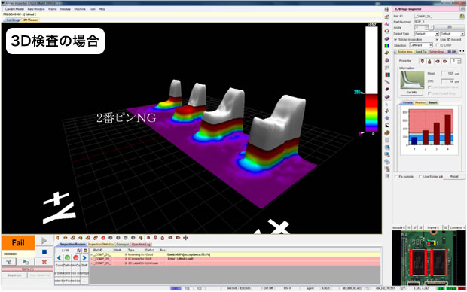467x292 pixels.
Task: Click the green circle icon in Inspection Review
Action: click(68, 258)
